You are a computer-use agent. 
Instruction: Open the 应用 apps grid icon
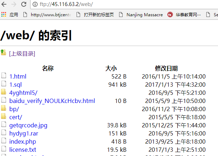pos(4,15)
